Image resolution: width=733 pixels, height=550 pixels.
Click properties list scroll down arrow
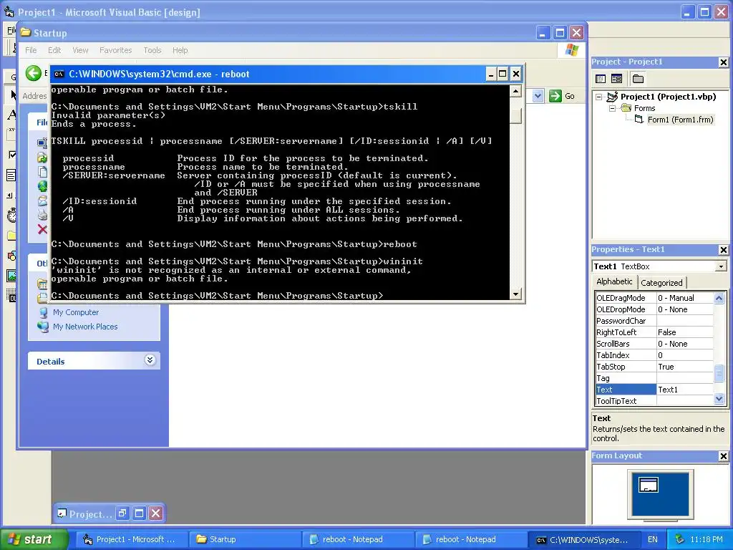[719, 399]
